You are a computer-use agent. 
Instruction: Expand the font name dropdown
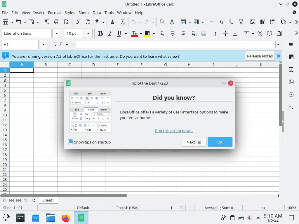point(57,33)
